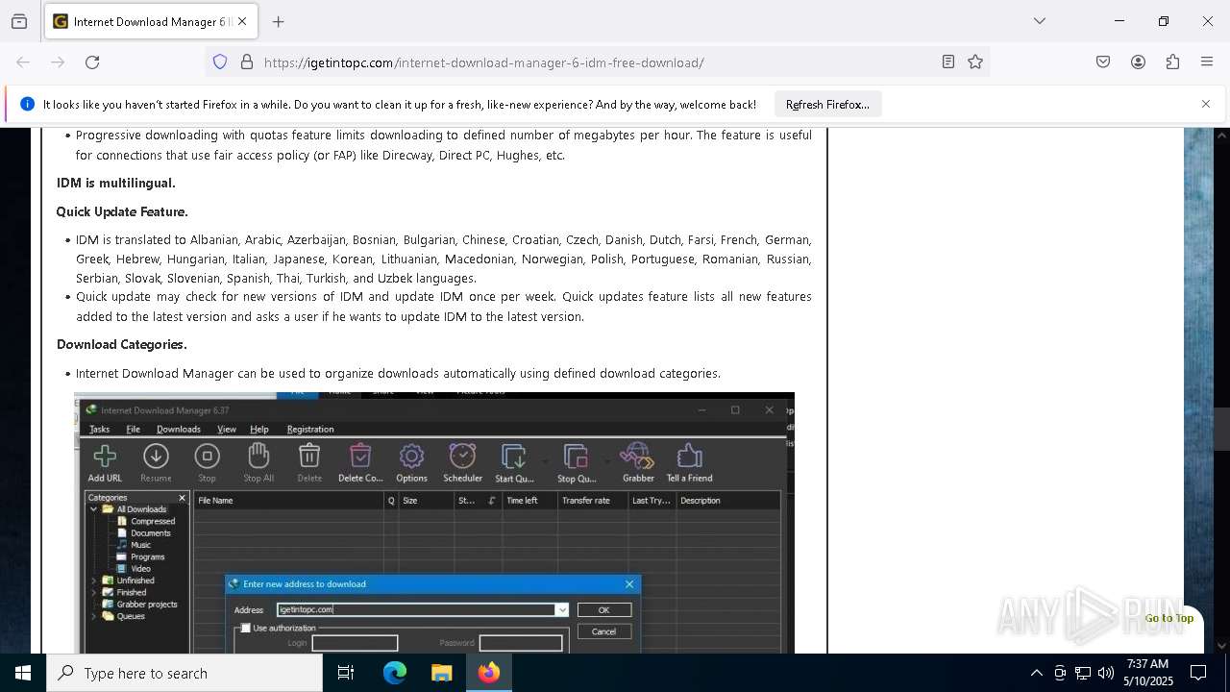Click the address bar URL
The height and width of the screenshot is (692, 1230).
tap(483, 62)
